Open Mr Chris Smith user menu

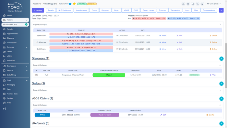point(214,4)
